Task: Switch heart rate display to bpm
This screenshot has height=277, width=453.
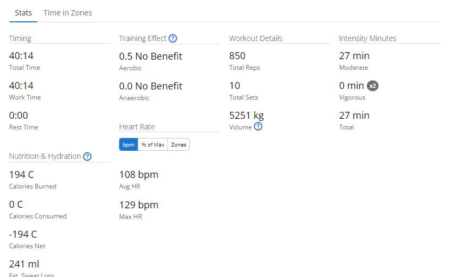Action: click(x=128, y=145)
